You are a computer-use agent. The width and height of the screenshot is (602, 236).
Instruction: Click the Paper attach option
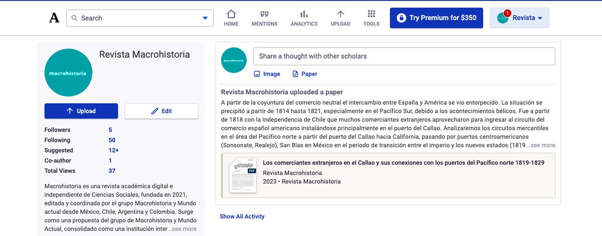[x=305, y=74]
